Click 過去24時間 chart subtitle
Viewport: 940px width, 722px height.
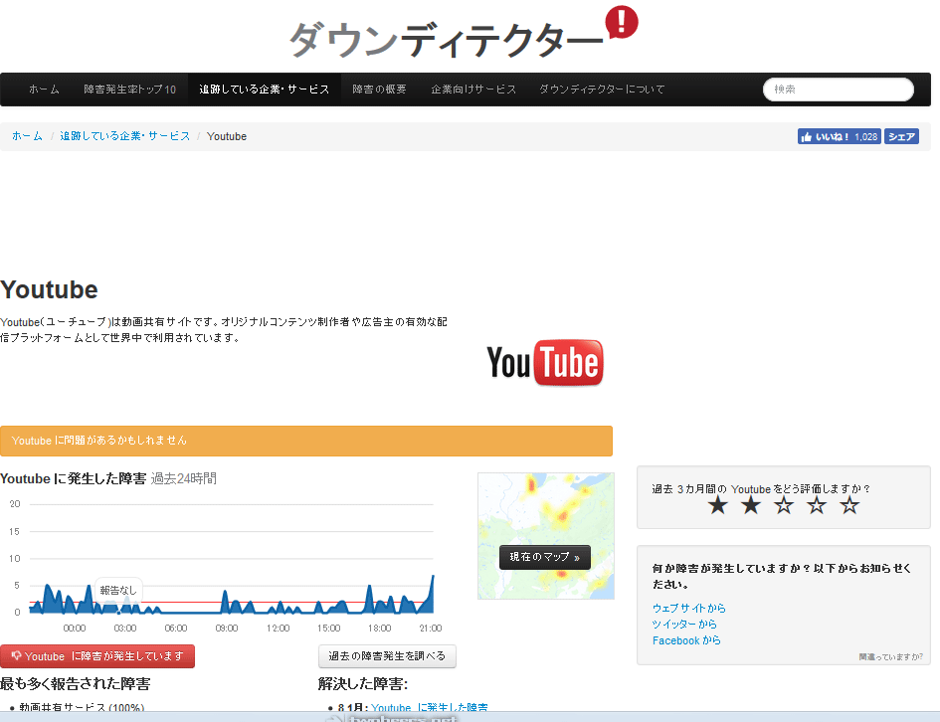(x=183, y=478)
